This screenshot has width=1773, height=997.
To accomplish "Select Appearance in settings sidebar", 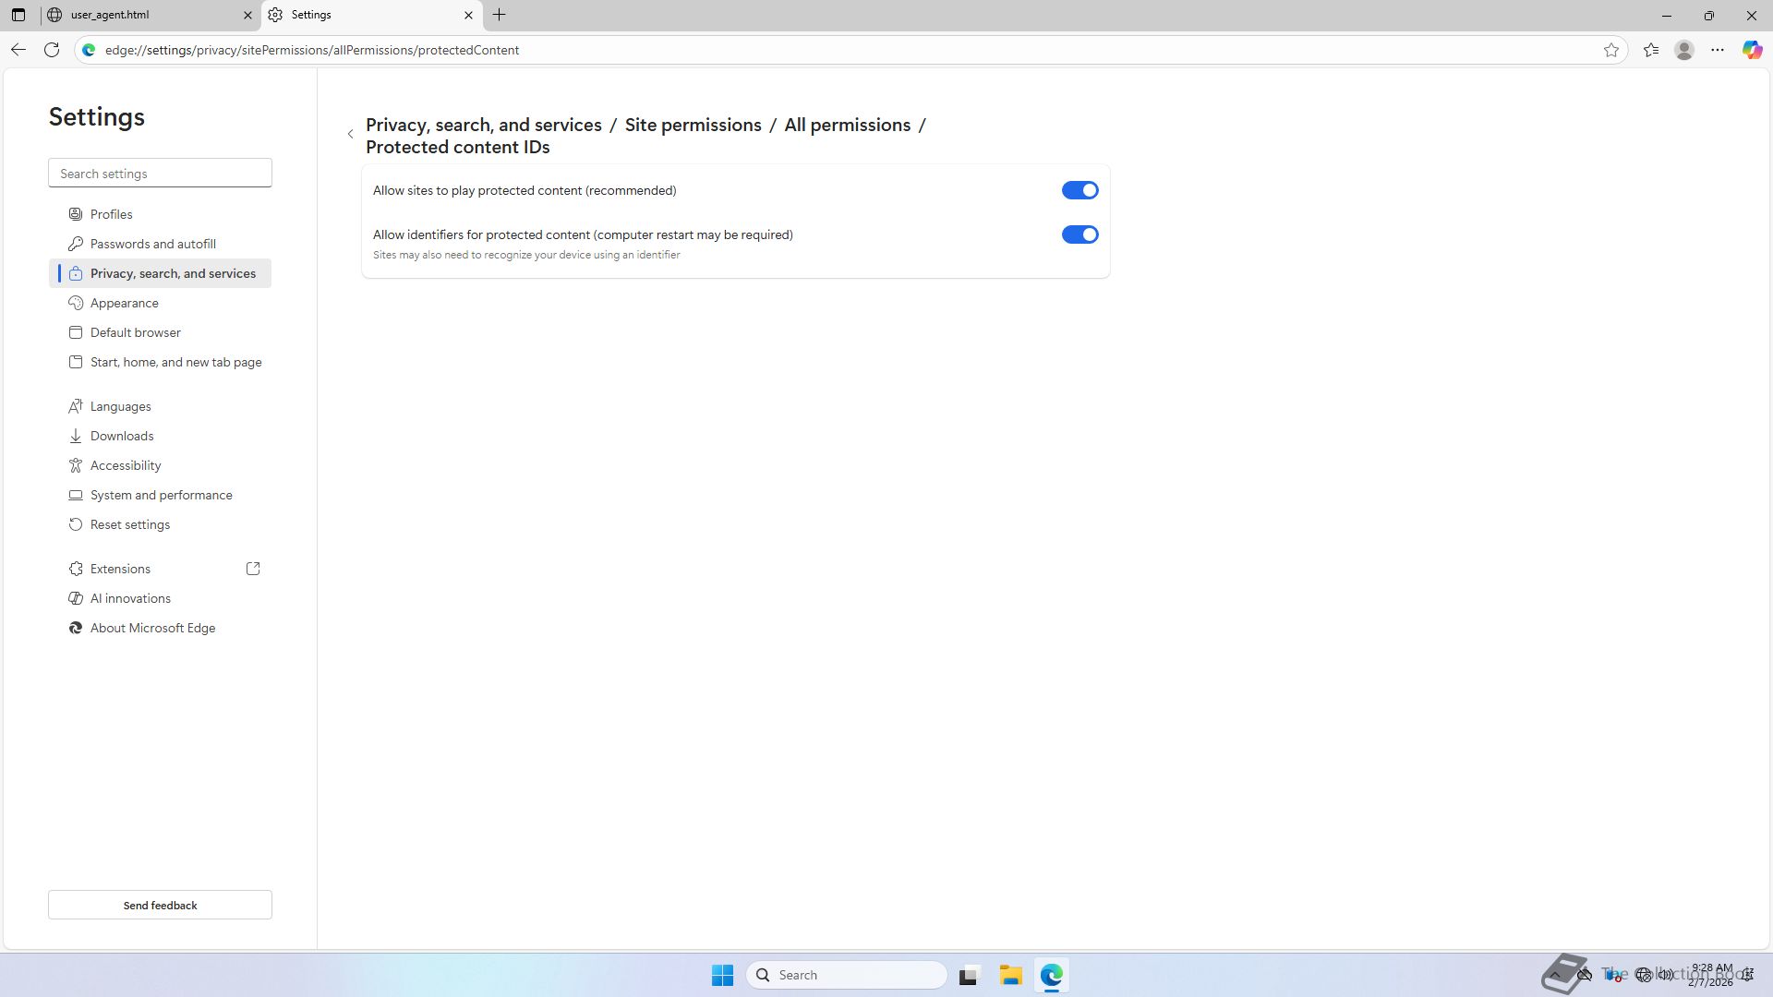I will (x=125, y=303).
